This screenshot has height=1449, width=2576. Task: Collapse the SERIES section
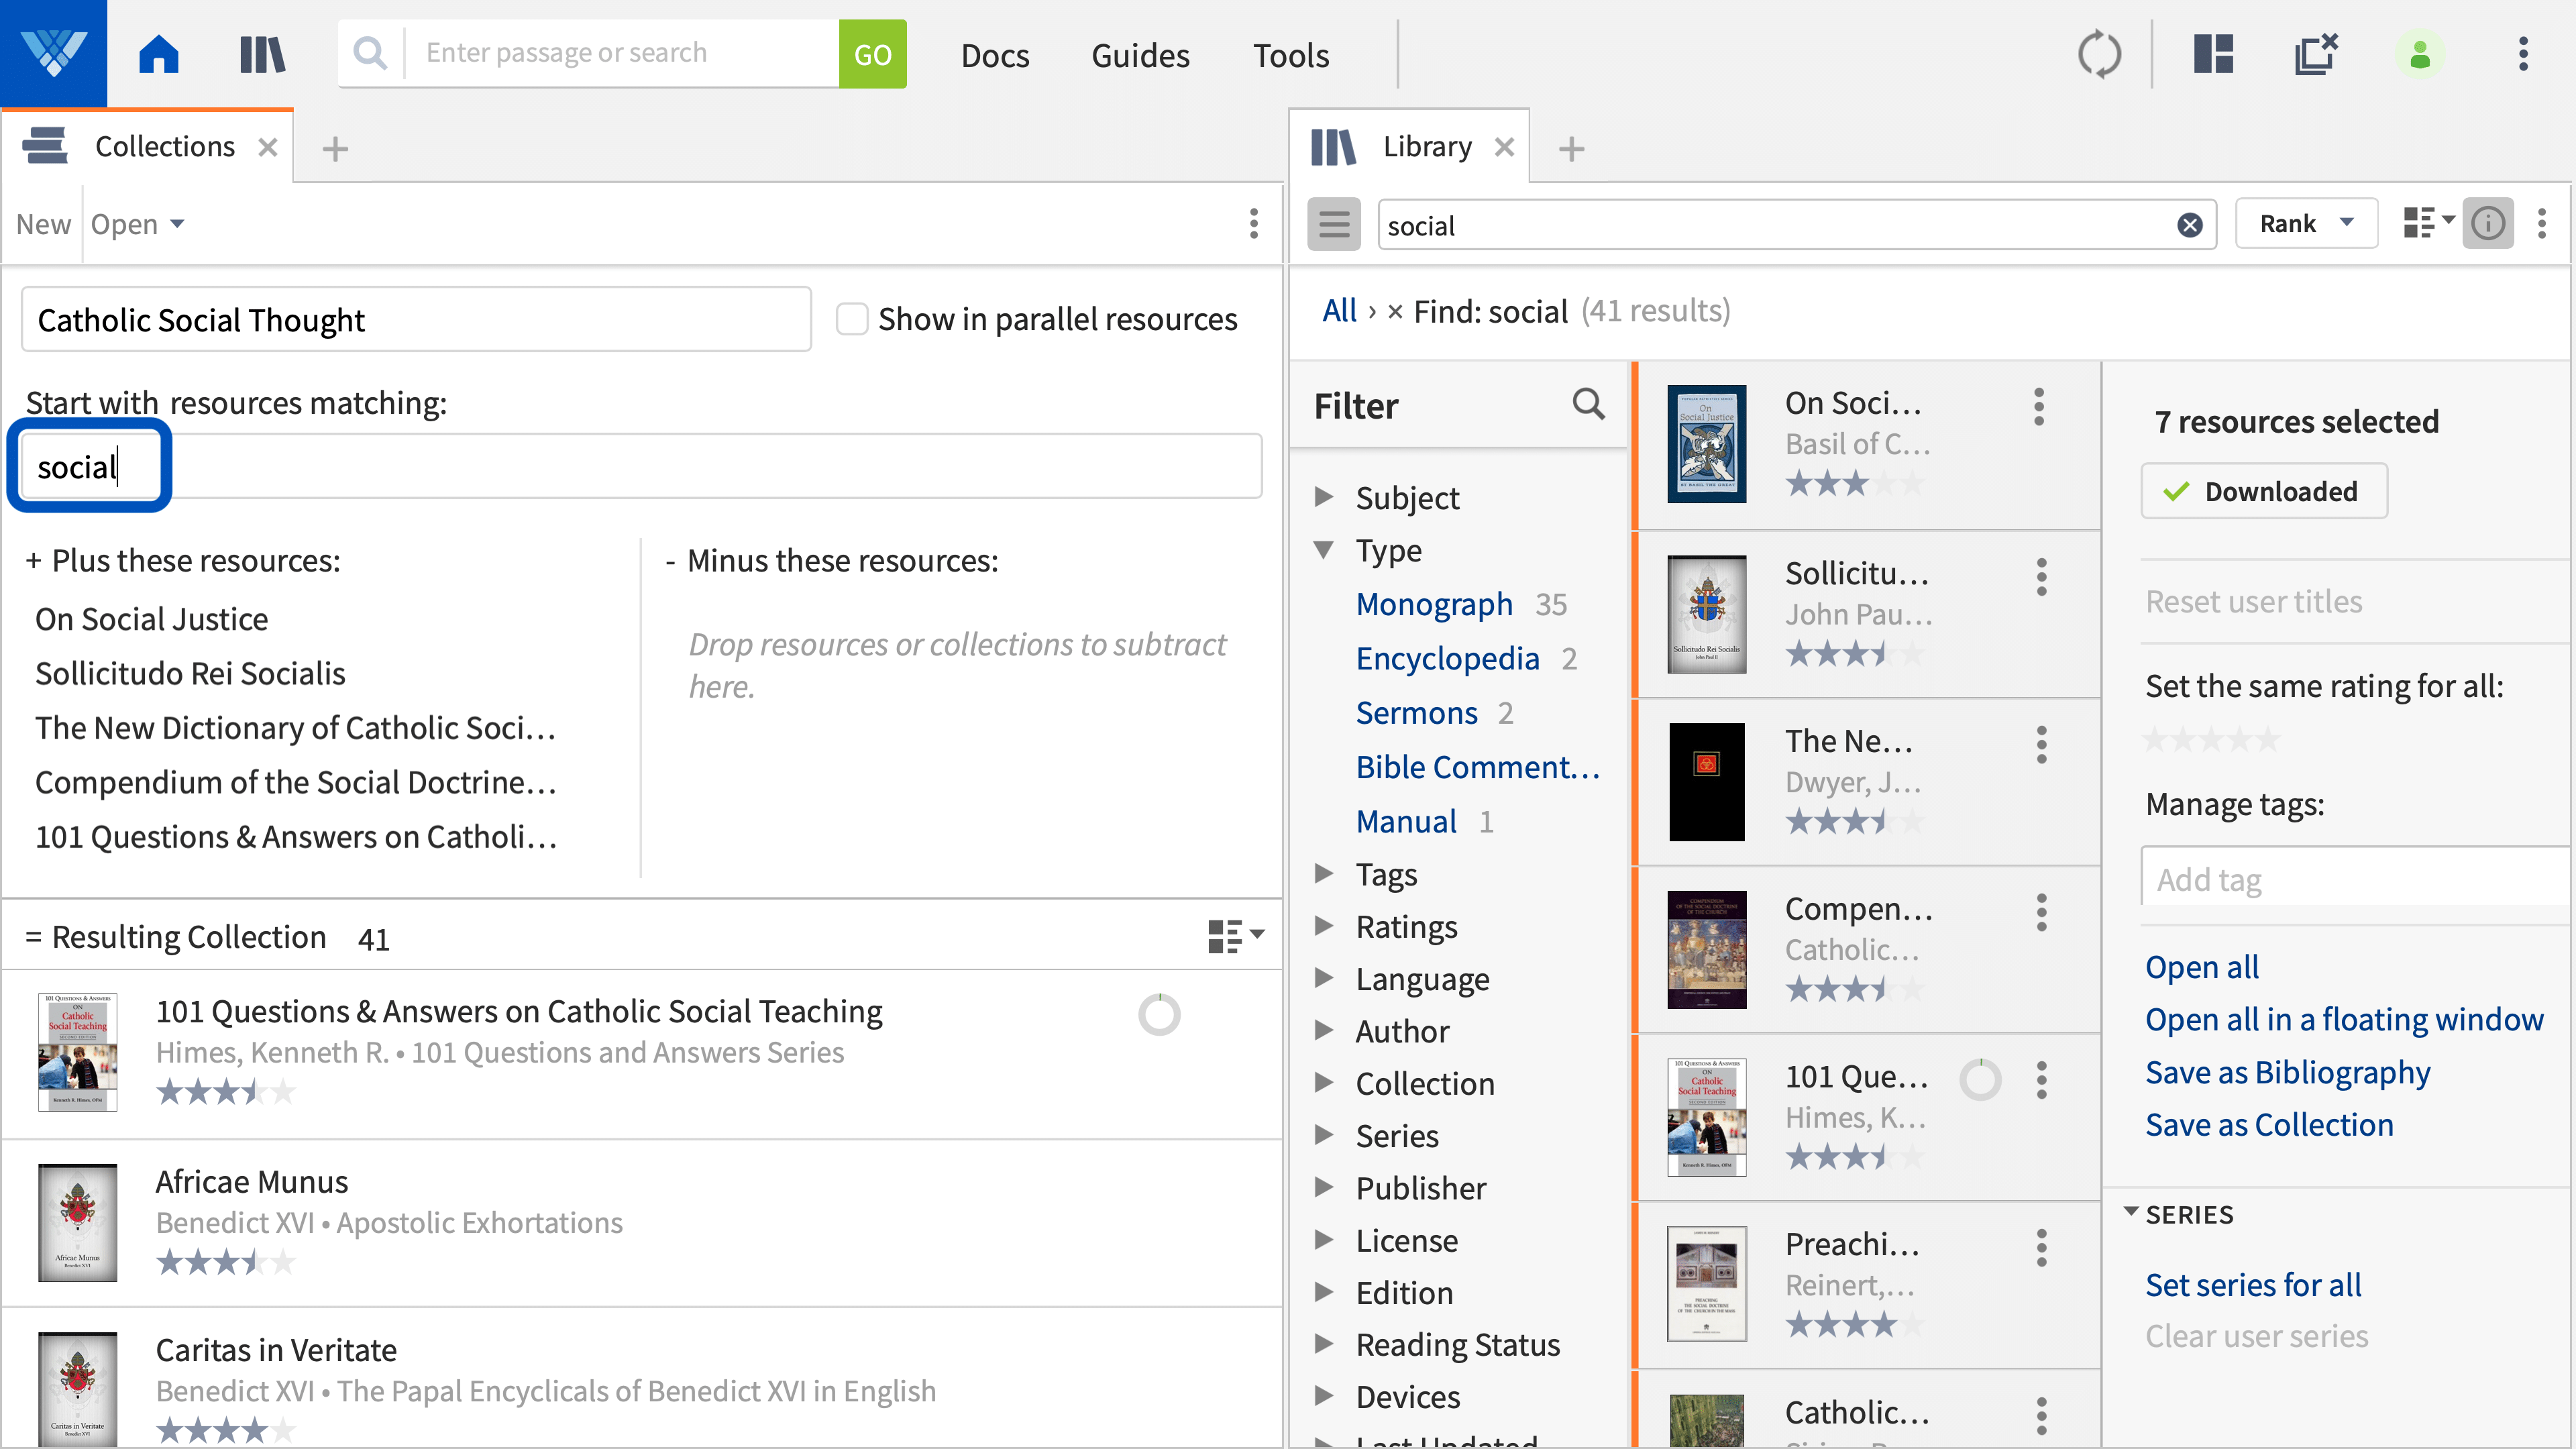pyautogui.click(x=2131, y=1212)
